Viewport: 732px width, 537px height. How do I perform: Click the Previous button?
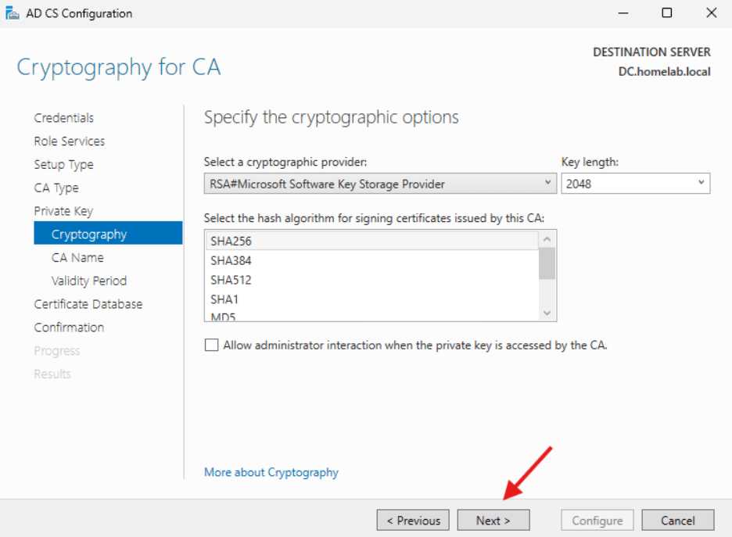413,519
